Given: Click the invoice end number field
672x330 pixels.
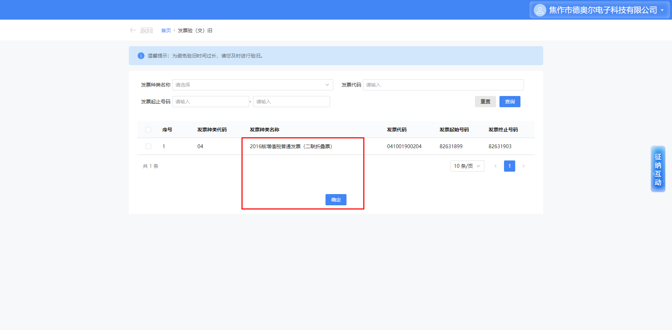Looking at the screenshot, I should [x=291, y=102].
